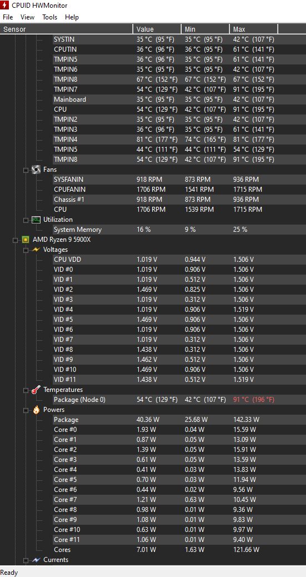Select the Mainboard temperature row
This screenshot has height=577, width=306.
click(179, 100)
